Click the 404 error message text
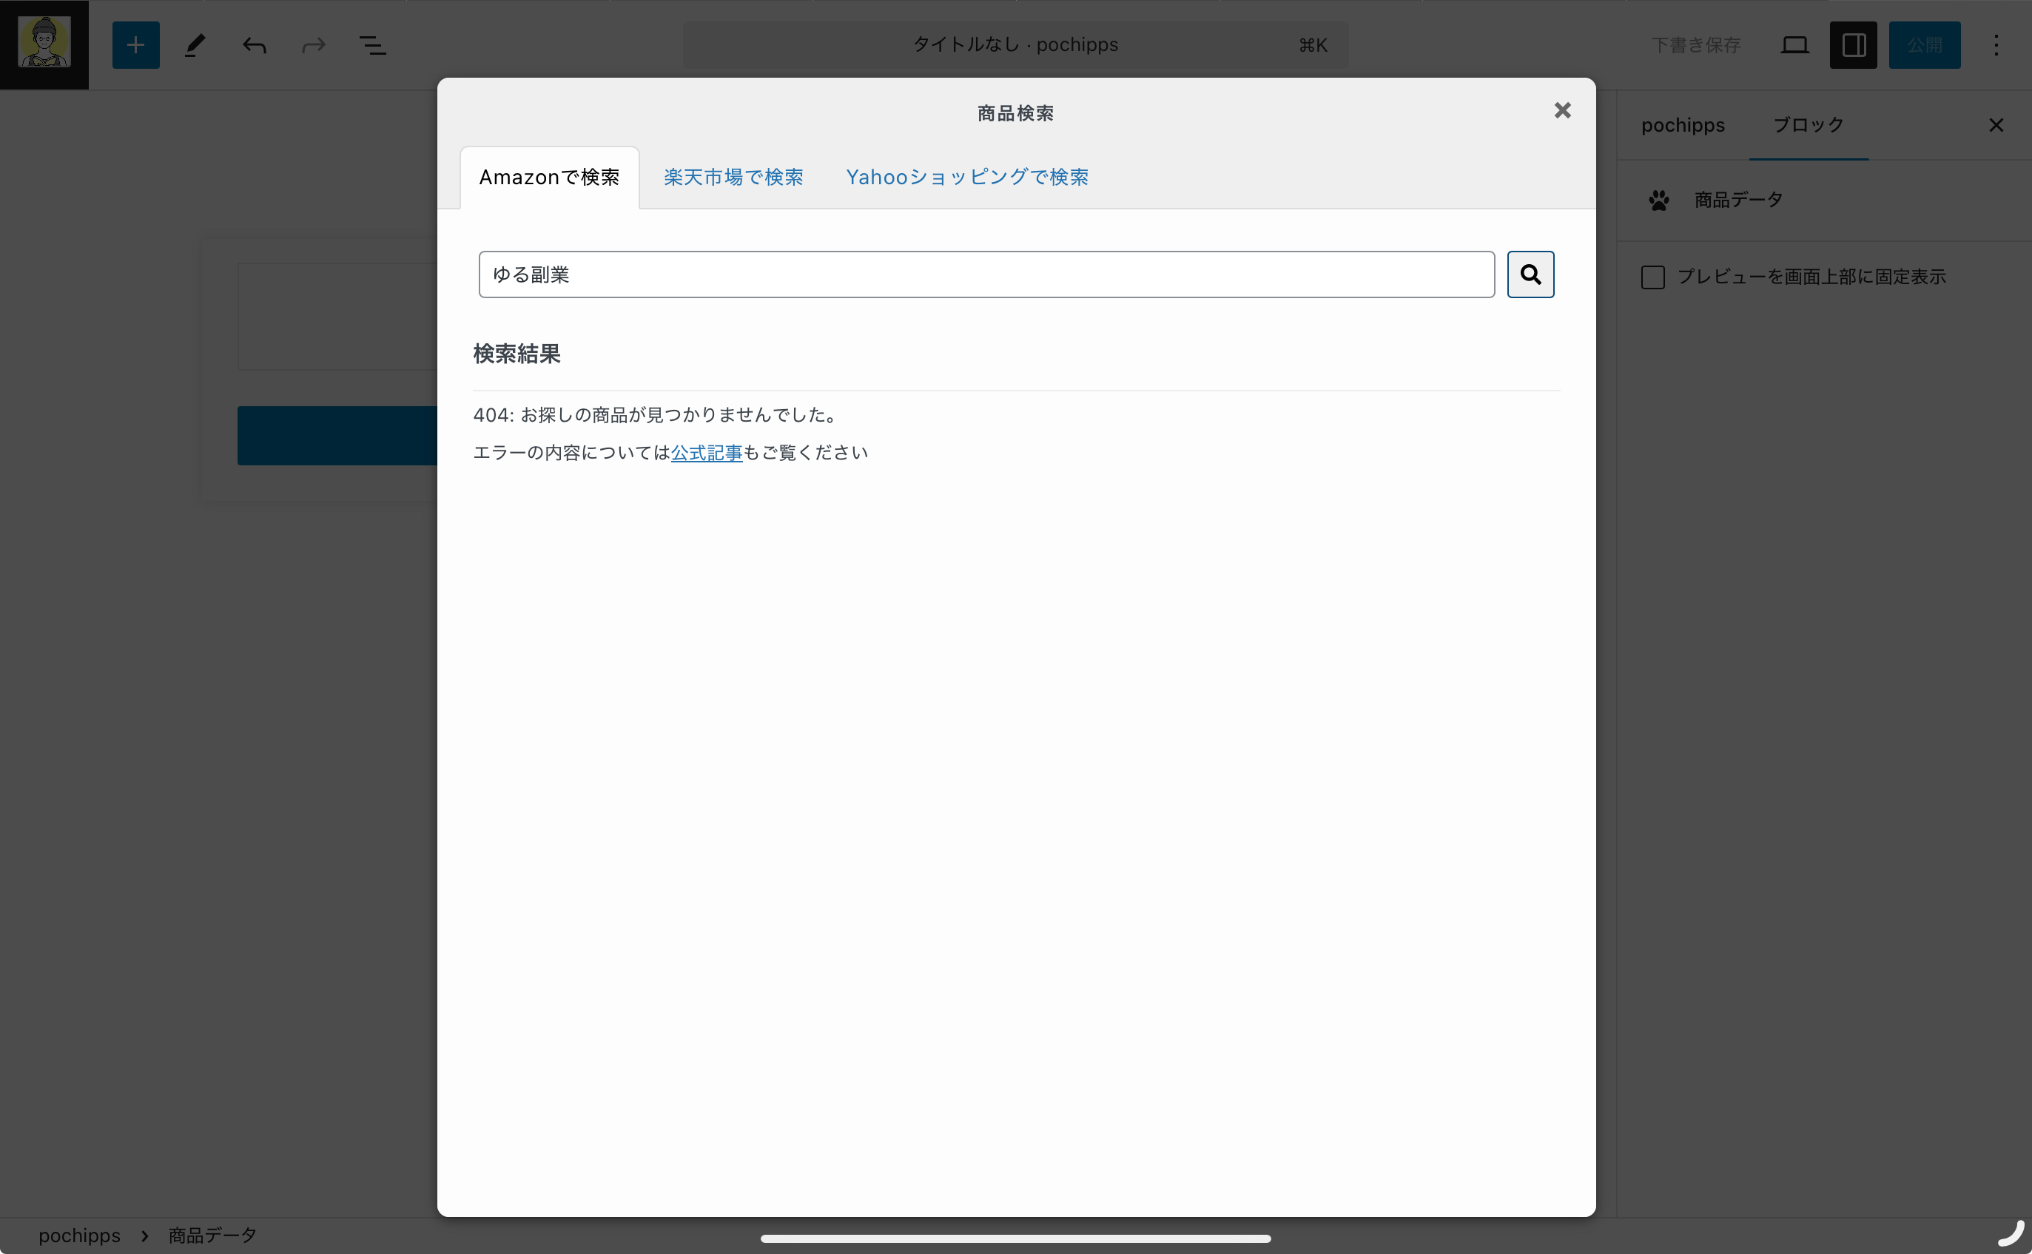Screen dimensions: 2032x1254 tap(657, 415)
